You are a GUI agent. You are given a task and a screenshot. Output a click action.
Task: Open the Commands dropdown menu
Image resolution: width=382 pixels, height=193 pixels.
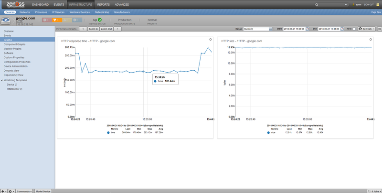[24, 191]
